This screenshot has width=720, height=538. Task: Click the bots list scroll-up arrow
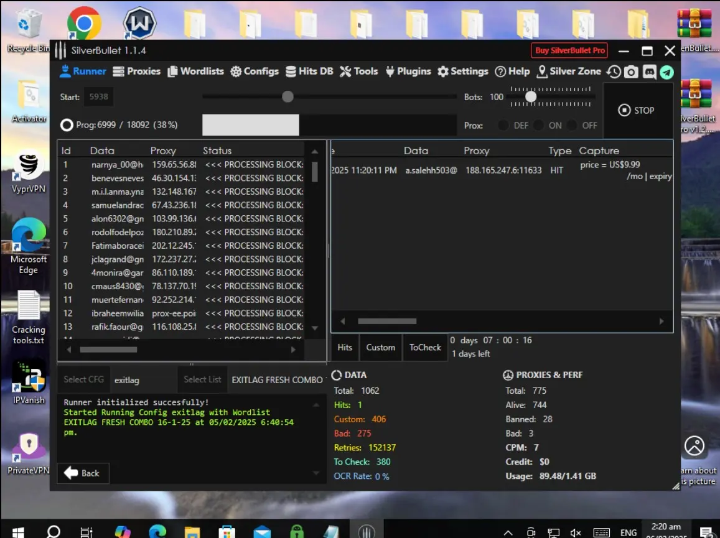click(315, 151)
